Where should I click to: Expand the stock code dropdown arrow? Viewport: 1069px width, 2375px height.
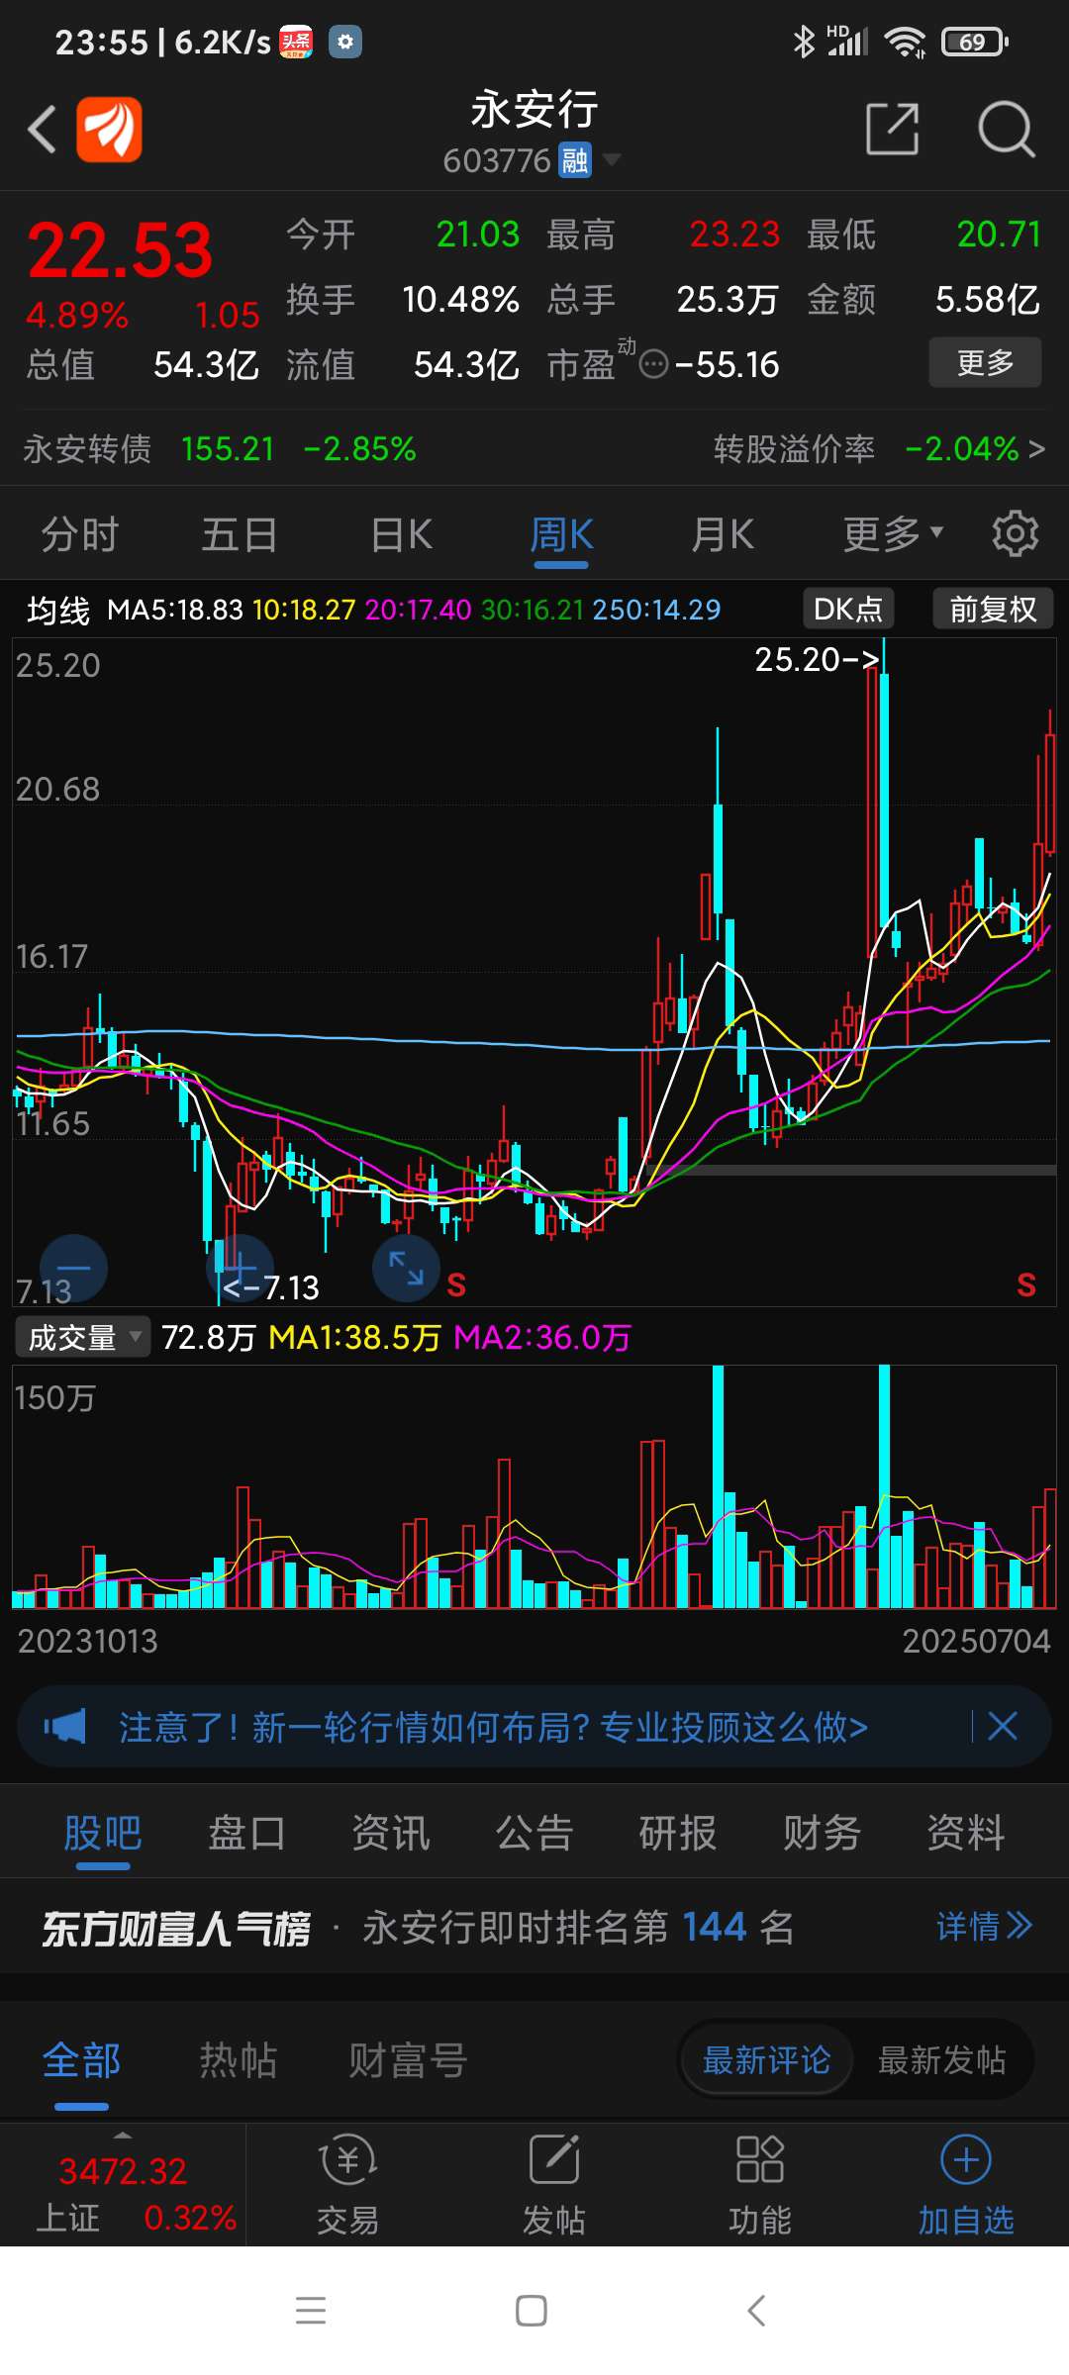[612, 159]
